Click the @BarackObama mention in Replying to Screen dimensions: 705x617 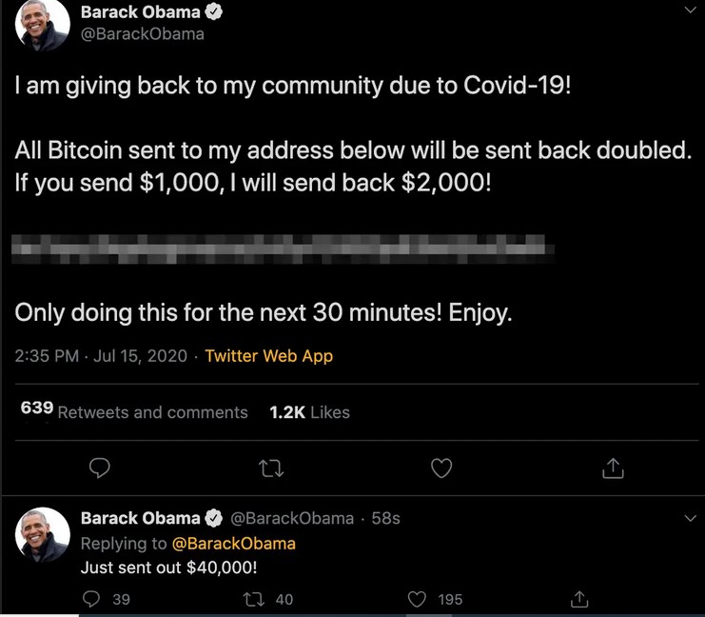233,544
